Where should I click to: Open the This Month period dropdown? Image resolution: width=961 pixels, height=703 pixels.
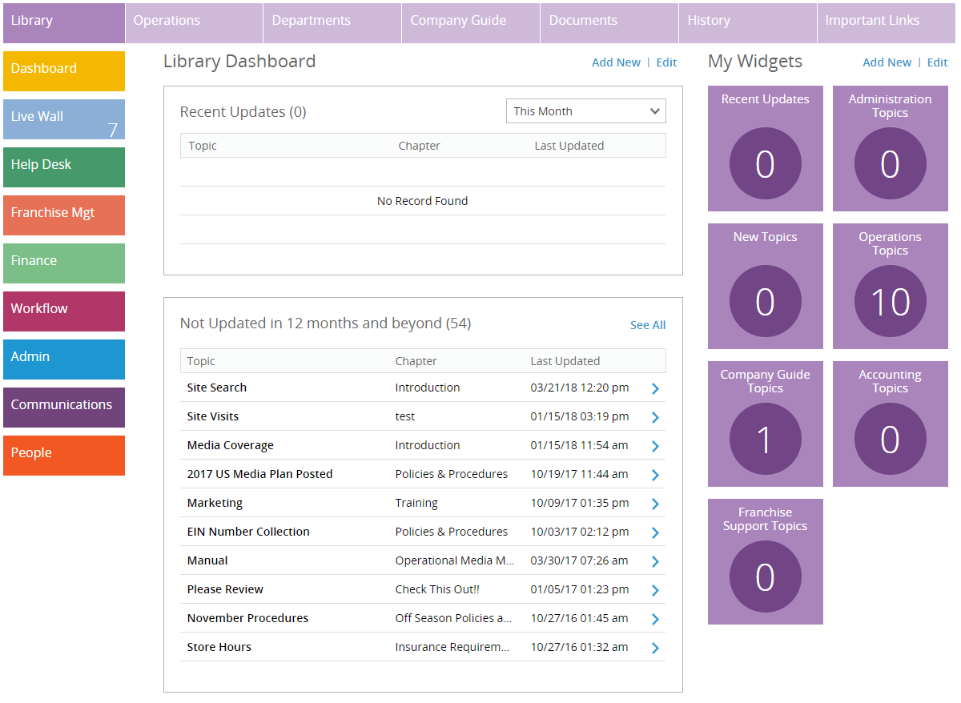[x=586, y=111]
